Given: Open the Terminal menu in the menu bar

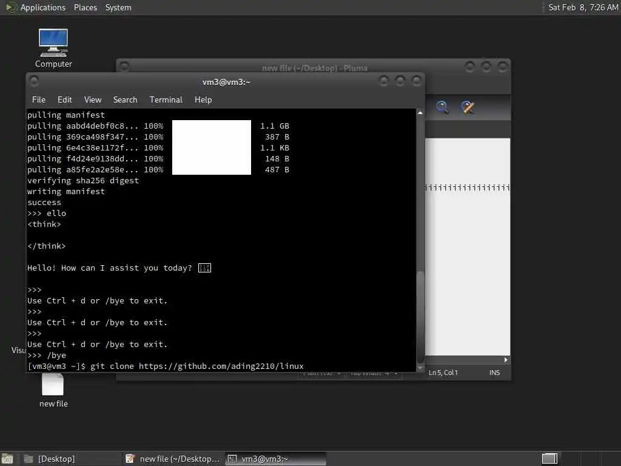Looking at the screenshot, I should tap(166, 100).
